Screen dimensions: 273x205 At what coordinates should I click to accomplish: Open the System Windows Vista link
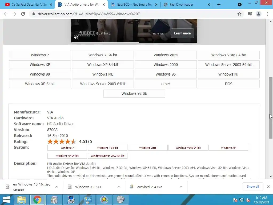148,148
